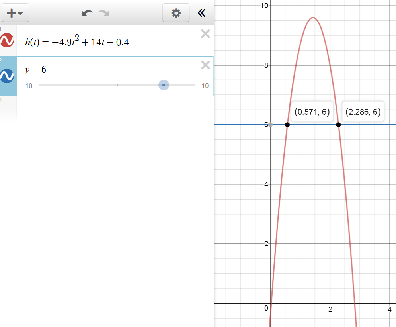Image resolution: width=396 pixels, height=327 pixels.
Task: Hide the red h(t) curve
Action: click(x=8, y=41)
